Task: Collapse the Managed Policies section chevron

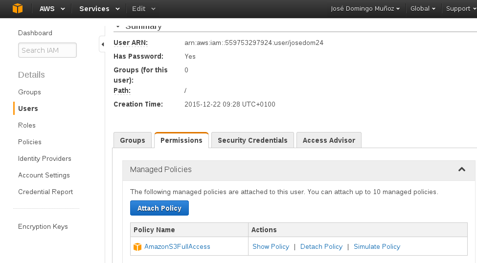Action: tap(461, 170)
